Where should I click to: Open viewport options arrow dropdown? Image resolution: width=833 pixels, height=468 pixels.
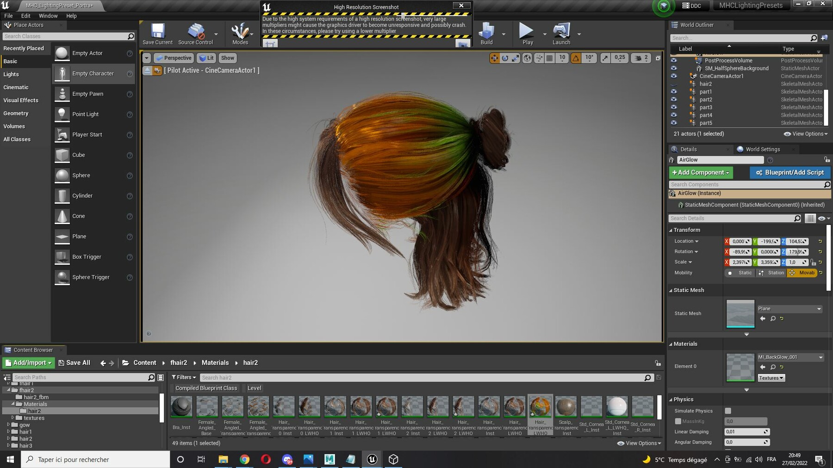(x=146, y=58)
